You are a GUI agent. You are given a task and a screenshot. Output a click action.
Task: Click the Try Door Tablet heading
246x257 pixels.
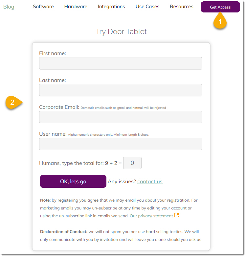pos(121,32)
